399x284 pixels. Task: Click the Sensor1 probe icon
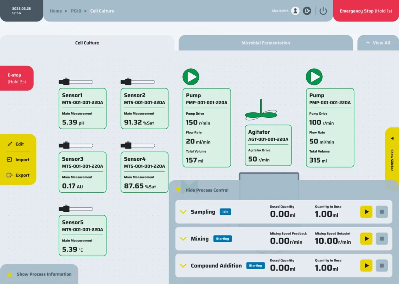coord(76,82)
